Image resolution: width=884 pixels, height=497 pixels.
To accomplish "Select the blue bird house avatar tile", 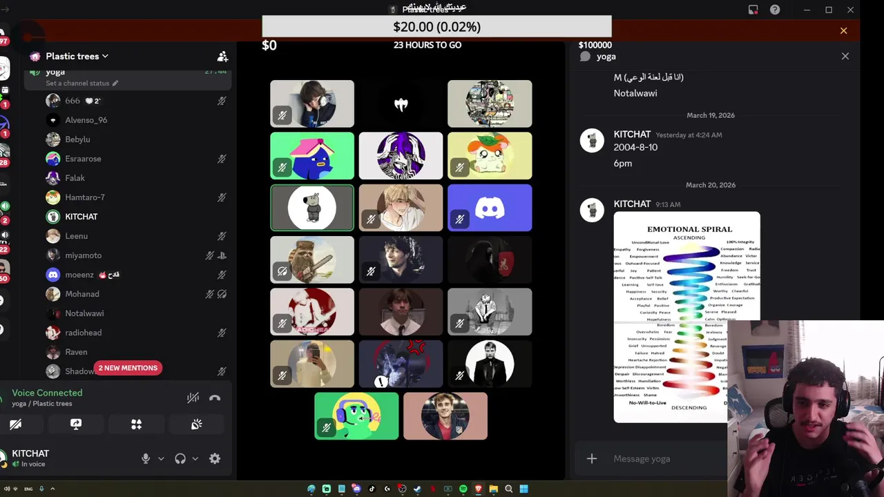I will (312, 156).
